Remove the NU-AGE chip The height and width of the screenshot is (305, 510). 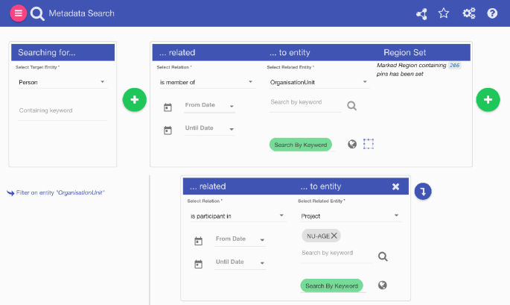point(334,236)
